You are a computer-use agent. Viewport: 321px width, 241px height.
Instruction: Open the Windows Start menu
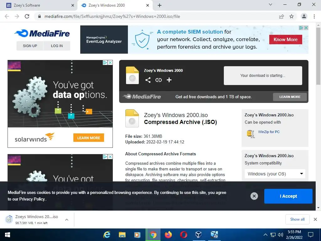click(x=8, y=235)
